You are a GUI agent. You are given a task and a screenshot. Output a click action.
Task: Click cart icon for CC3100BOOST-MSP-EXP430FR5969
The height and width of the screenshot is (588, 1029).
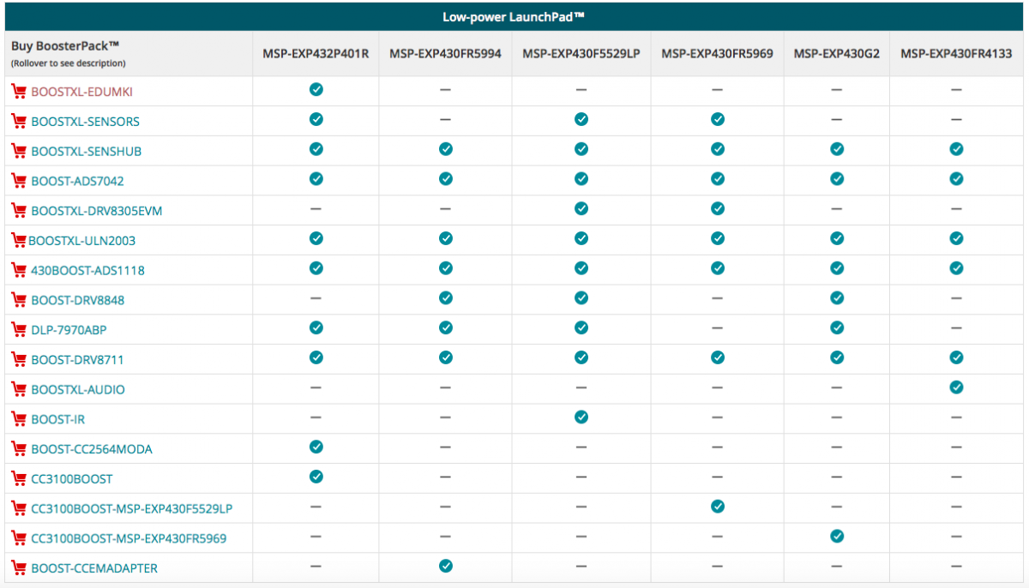pos(18,538)
